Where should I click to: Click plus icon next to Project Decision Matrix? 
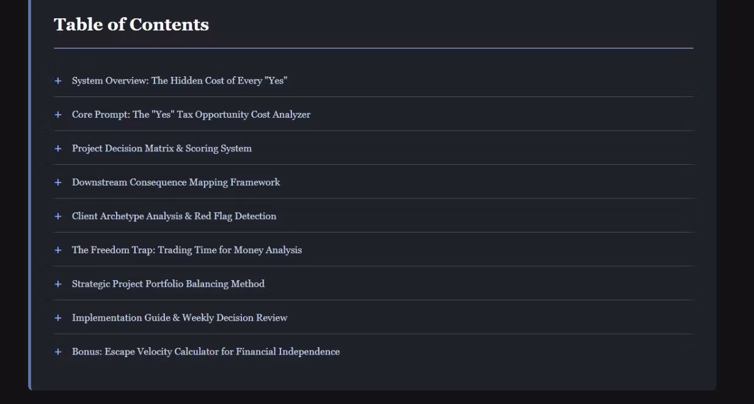coord(58,148)
